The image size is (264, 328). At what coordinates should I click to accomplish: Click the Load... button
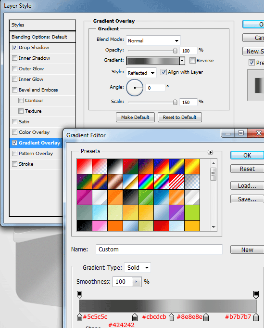(247, 186)
